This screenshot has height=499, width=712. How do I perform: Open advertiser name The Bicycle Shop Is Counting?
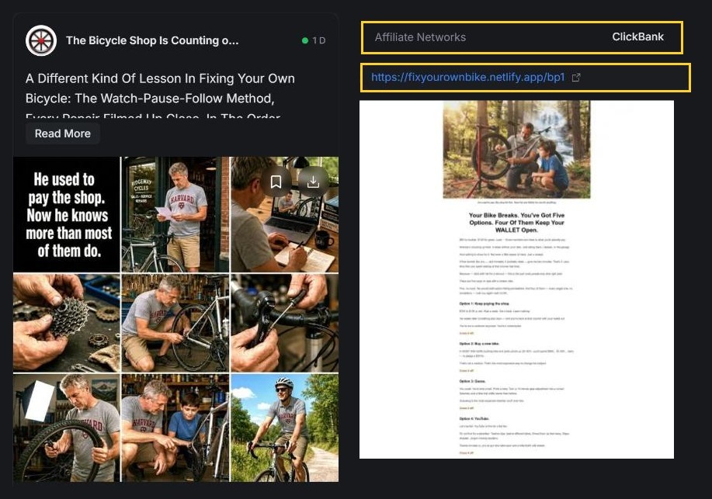point(152,40)
